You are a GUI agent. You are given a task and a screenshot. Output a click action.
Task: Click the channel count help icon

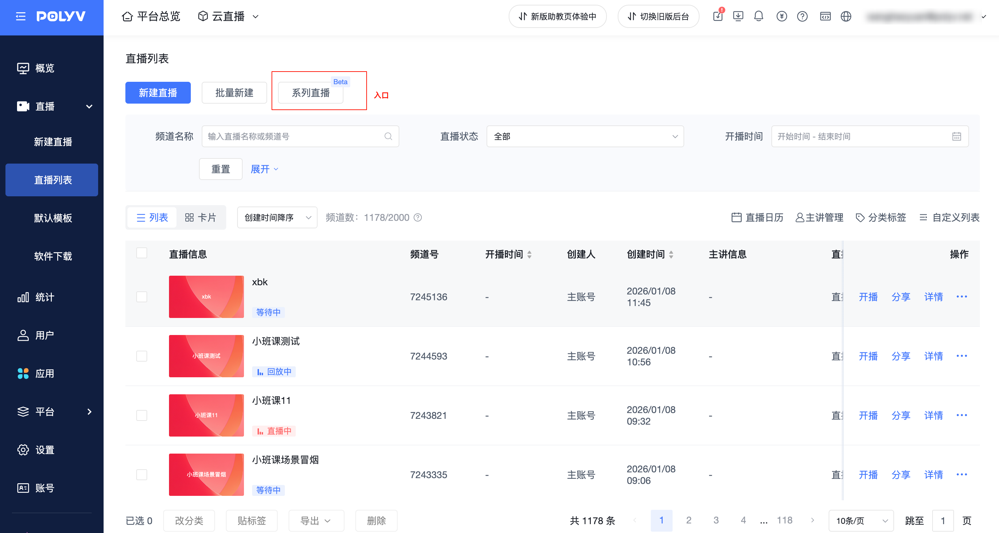coord(418,217)
